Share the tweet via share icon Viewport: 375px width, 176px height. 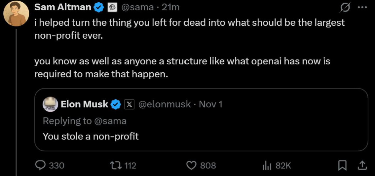(362, 165)
